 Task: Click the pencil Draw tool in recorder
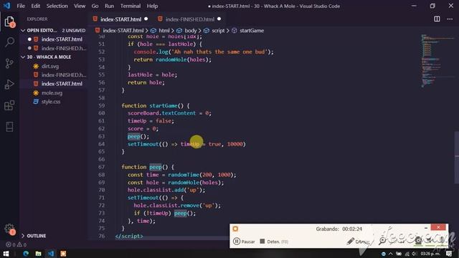(357, 242)
